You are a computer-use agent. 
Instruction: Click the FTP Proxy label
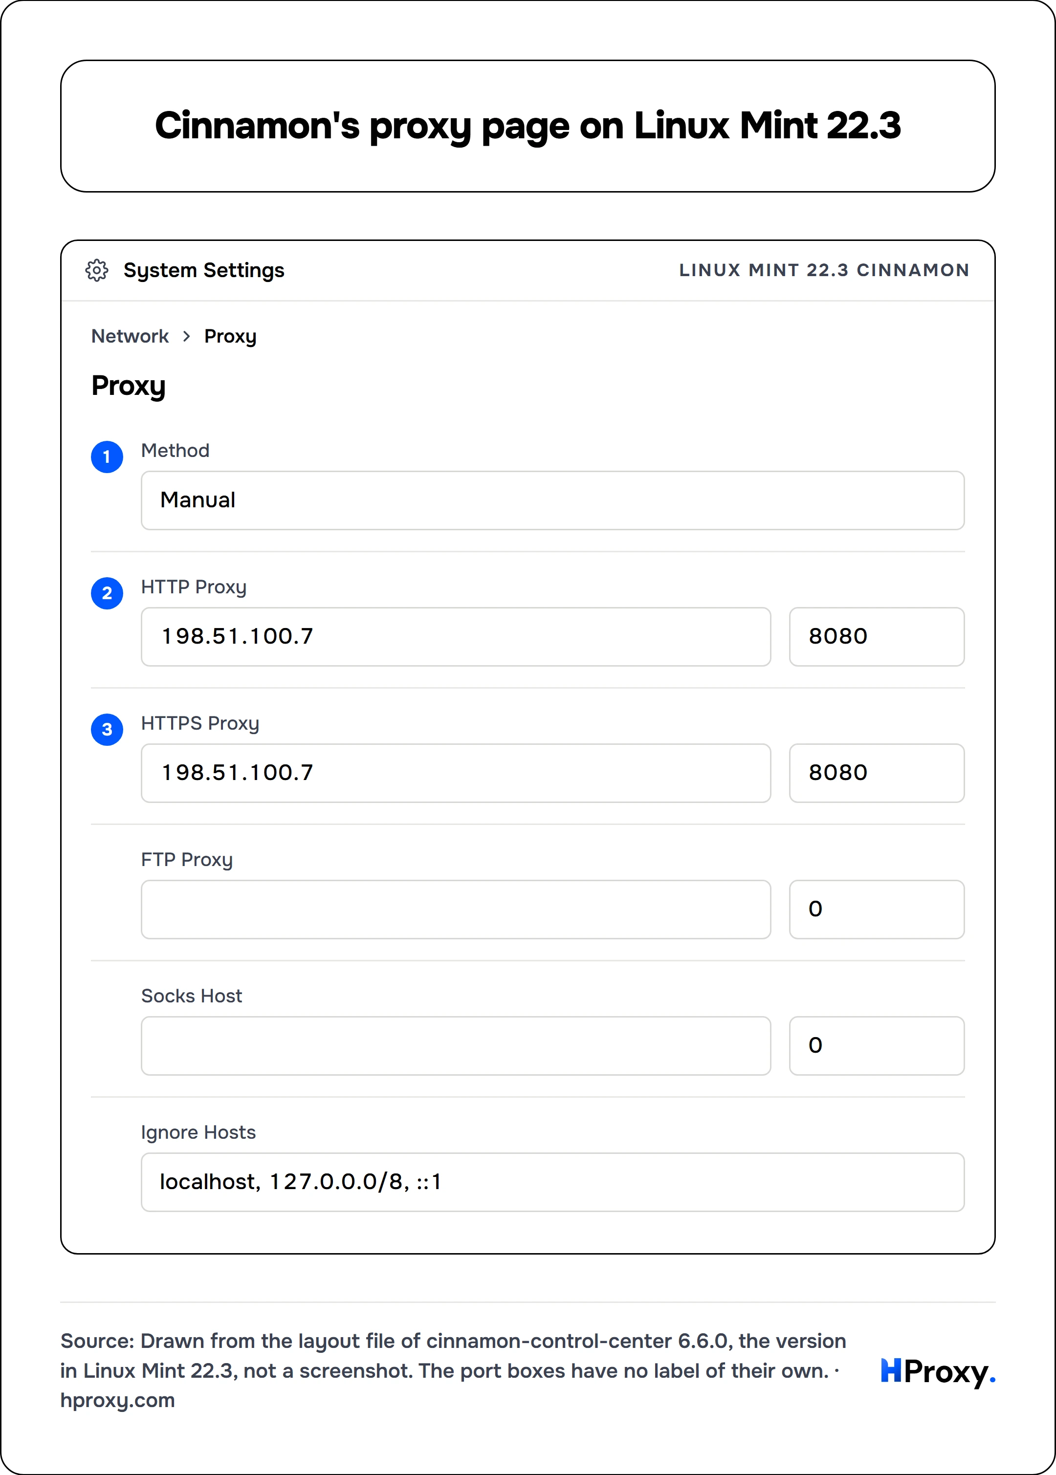[x=187, y=860]
